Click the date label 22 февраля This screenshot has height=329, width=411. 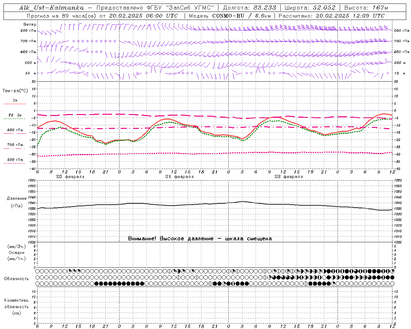coord(289,177)
